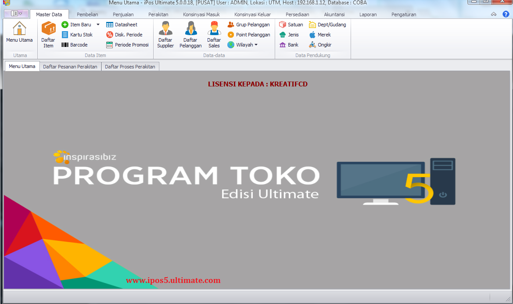Open the Daftar Pesanan Perakitan tab
This screenshot has height=304, width=513.
tap(70, 66)
